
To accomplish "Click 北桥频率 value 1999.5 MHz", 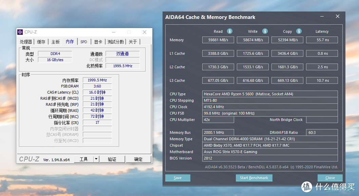I will tap(122, 66).
